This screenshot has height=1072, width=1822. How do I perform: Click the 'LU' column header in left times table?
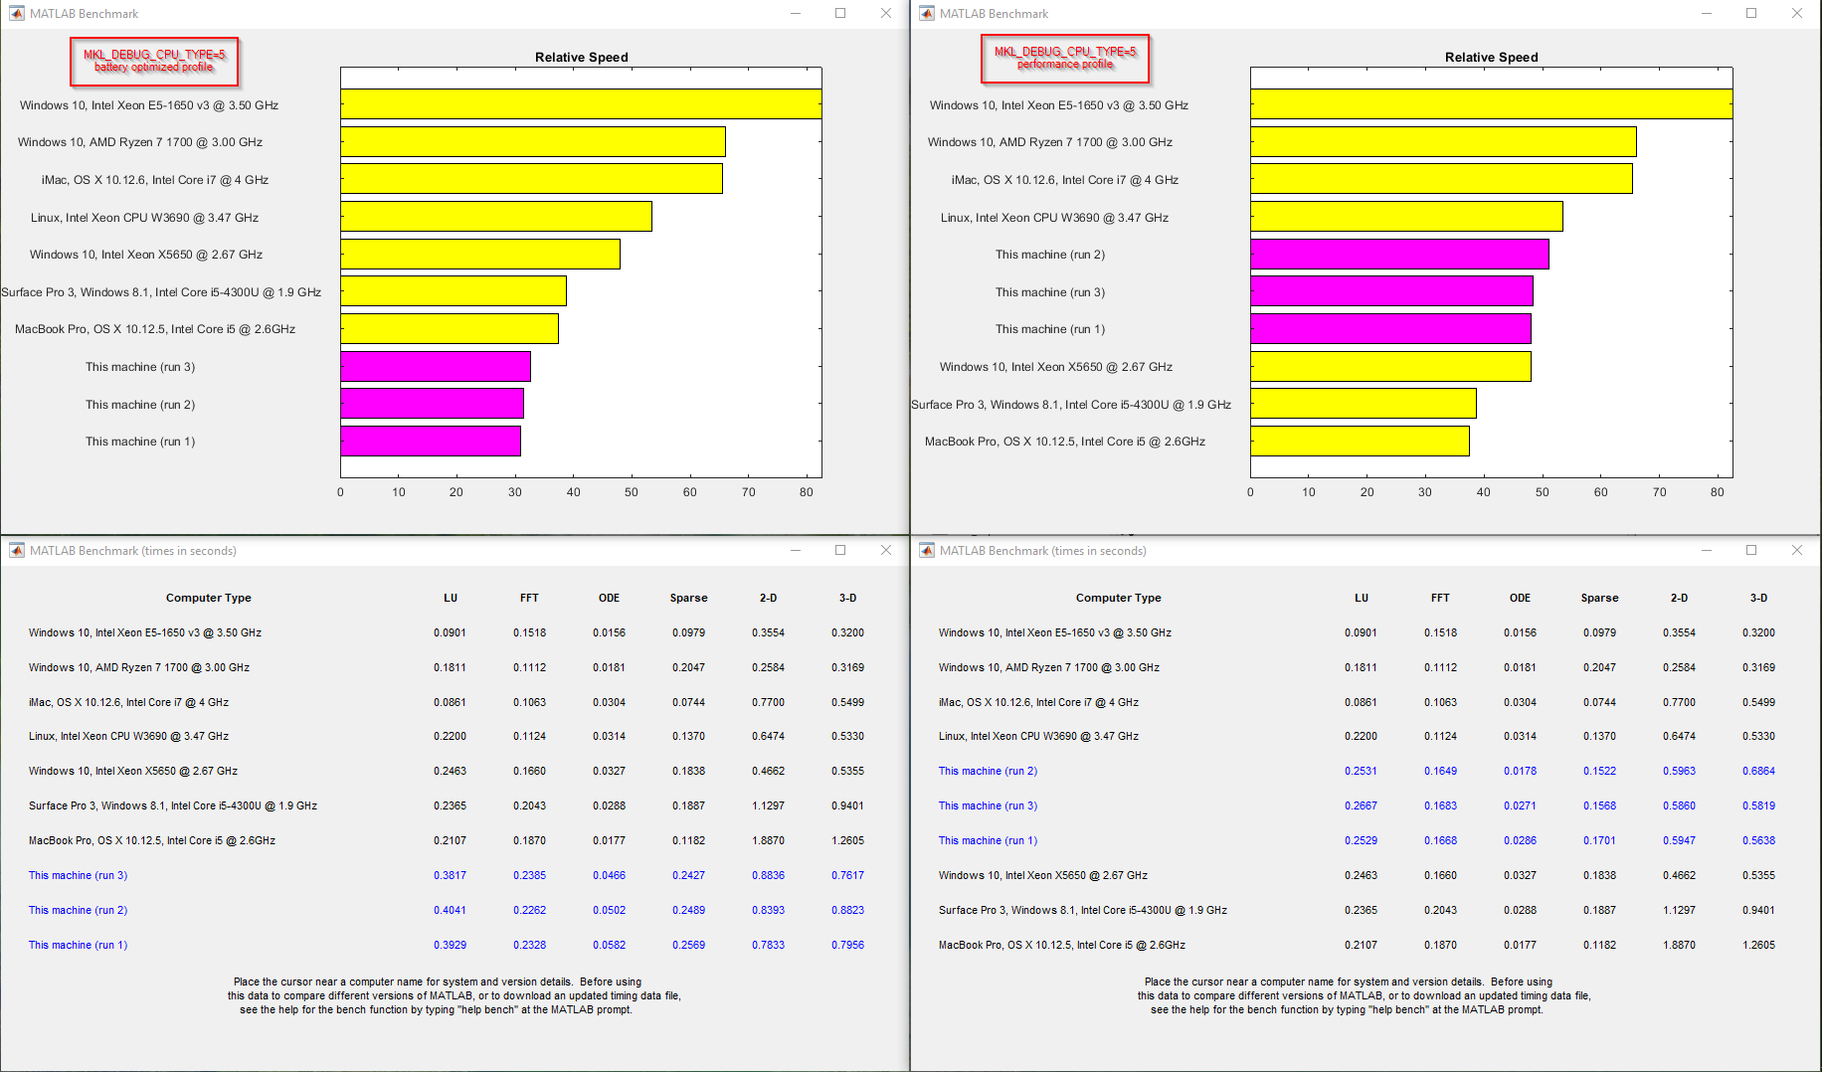451,598
